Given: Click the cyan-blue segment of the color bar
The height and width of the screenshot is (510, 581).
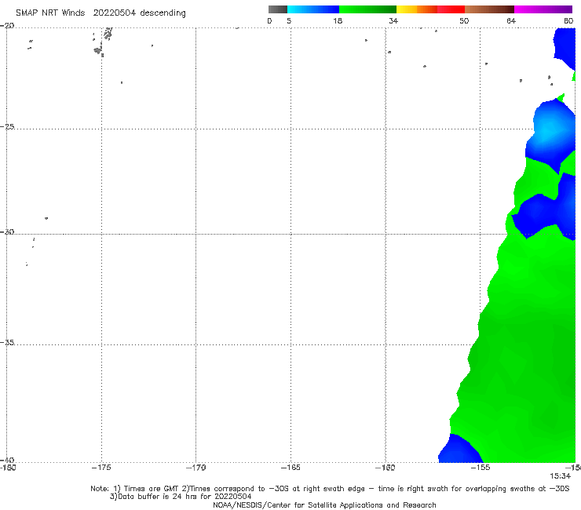Looking at the screenshot, I should [x=313, y=9].
